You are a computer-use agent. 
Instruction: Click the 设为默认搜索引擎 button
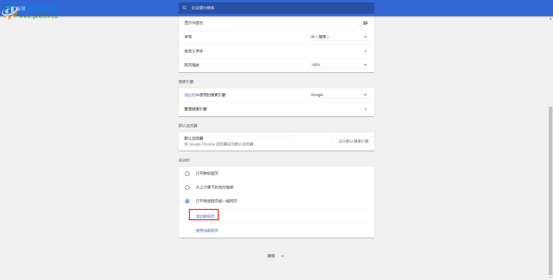point(353,141)
